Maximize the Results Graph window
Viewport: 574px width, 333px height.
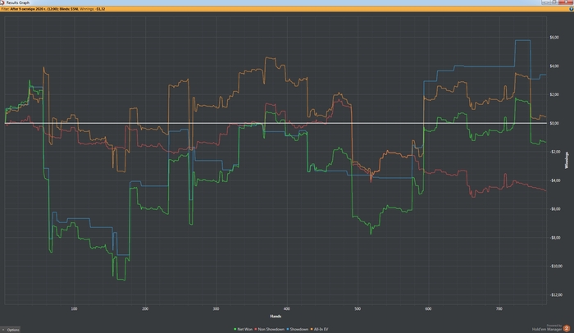554,2
